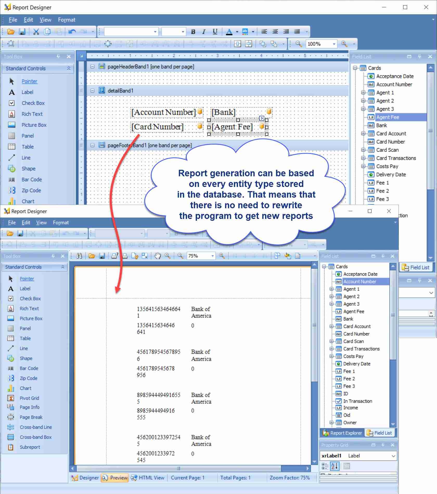Select Subreport in lower Tool Box
This screenshot has height=494, width=437.
pos(30,447)
